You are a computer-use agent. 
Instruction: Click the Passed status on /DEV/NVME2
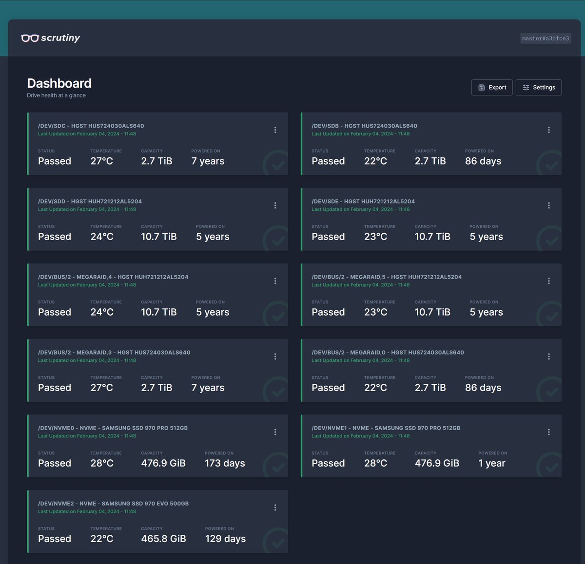55,539
